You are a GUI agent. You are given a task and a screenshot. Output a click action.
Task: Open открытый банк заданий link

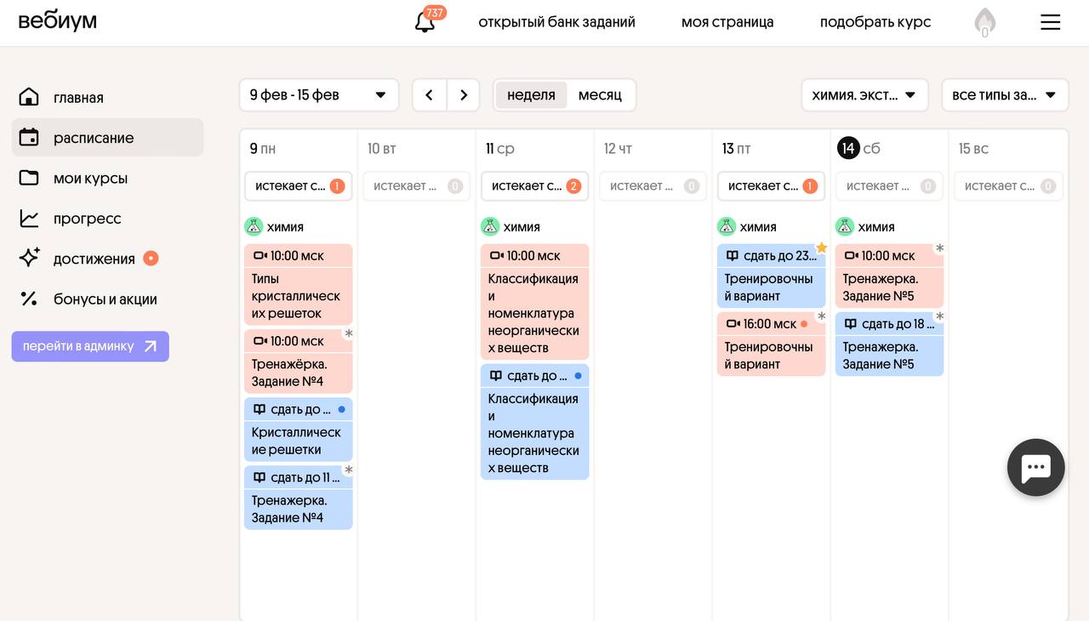click(x=556, y=22)
